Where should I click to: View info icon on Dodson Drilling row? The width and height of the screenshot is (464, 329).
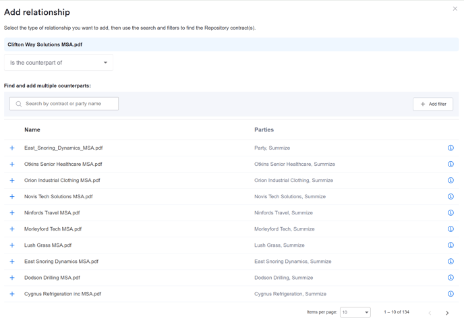point(451,278)
